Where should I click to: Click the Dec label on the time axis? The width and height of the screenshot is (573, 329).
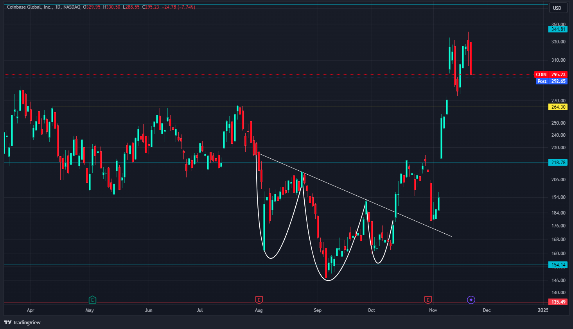tap(487, 310)
